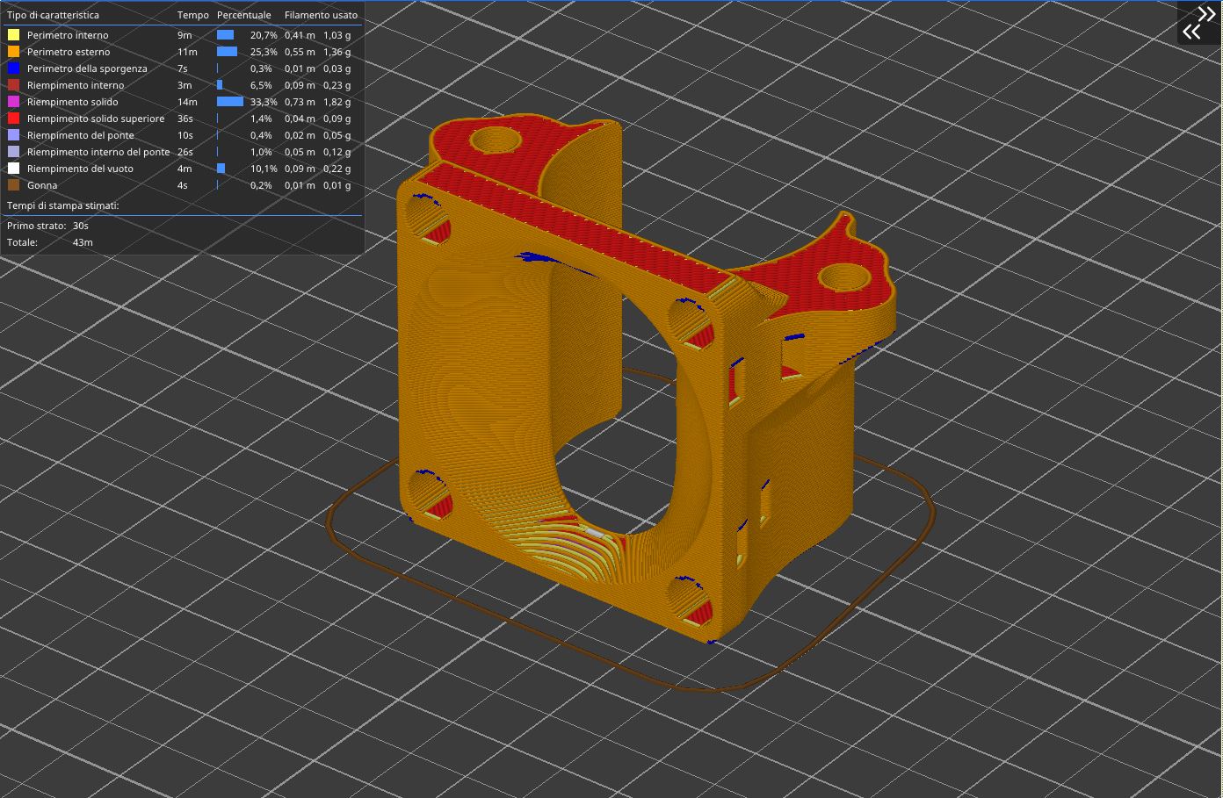Click the sliced fan mount model
Image resolution: width=1223 pixels, height=798 pixels.
(646, 377)
